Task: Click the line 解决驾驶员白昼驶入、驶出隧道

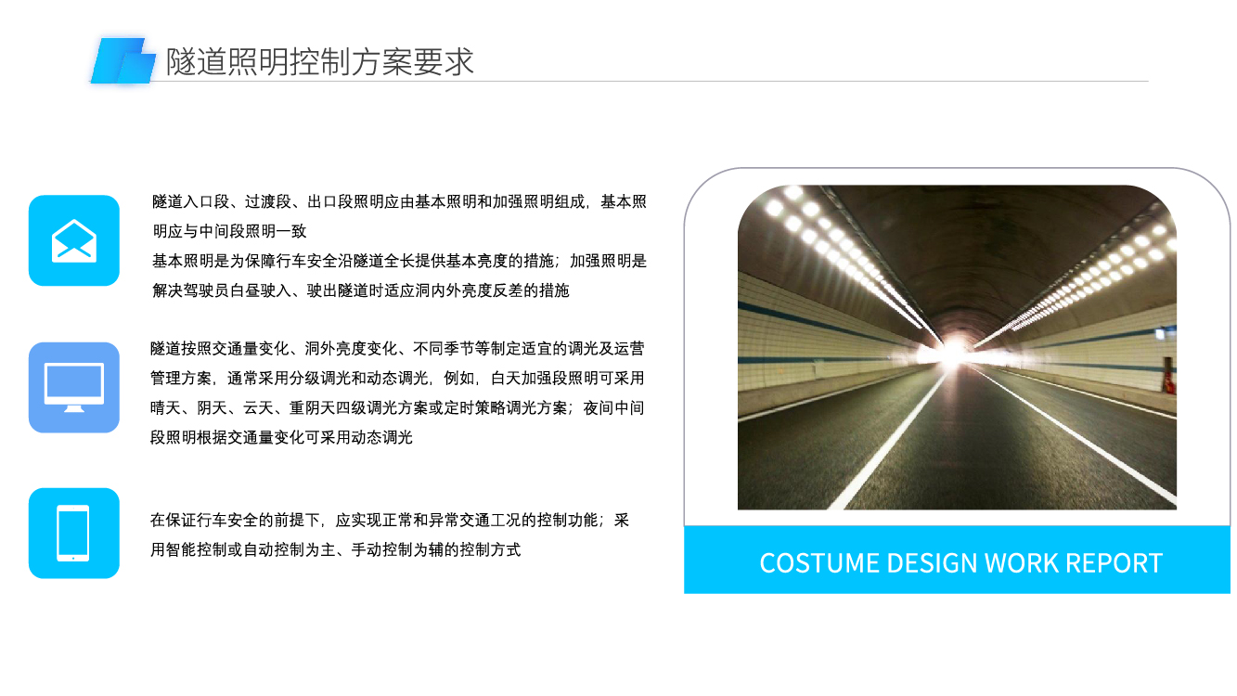Action: click(x=361, y=290)
